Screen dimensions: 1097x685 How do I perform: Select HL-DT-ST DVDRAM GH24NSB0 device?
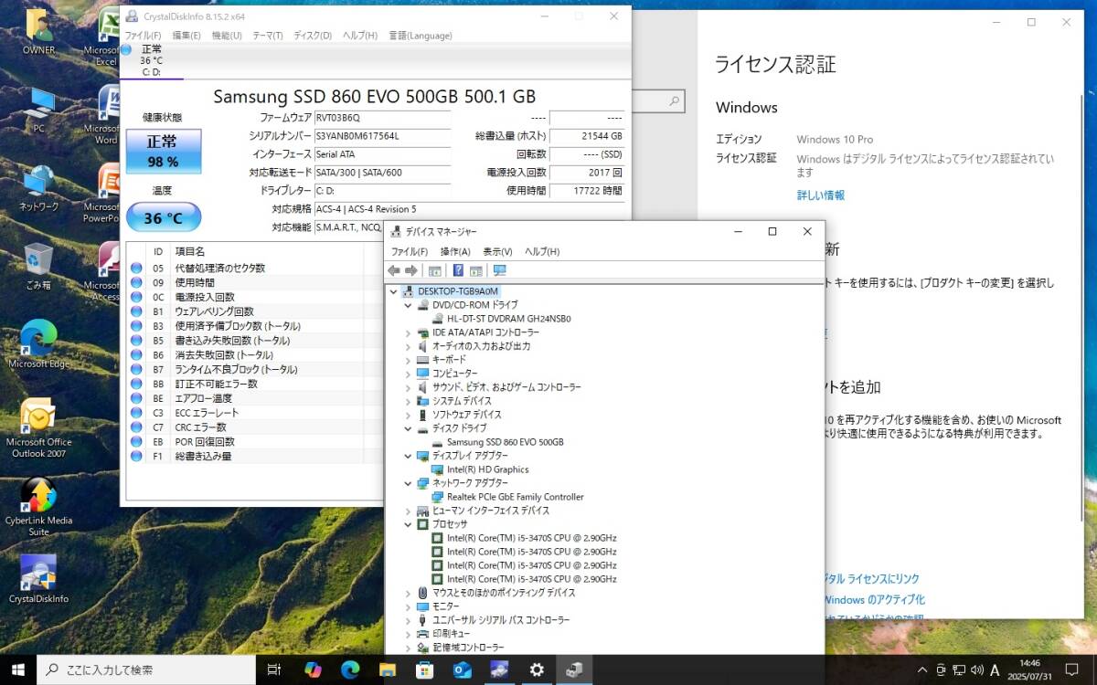coord(508,319)
